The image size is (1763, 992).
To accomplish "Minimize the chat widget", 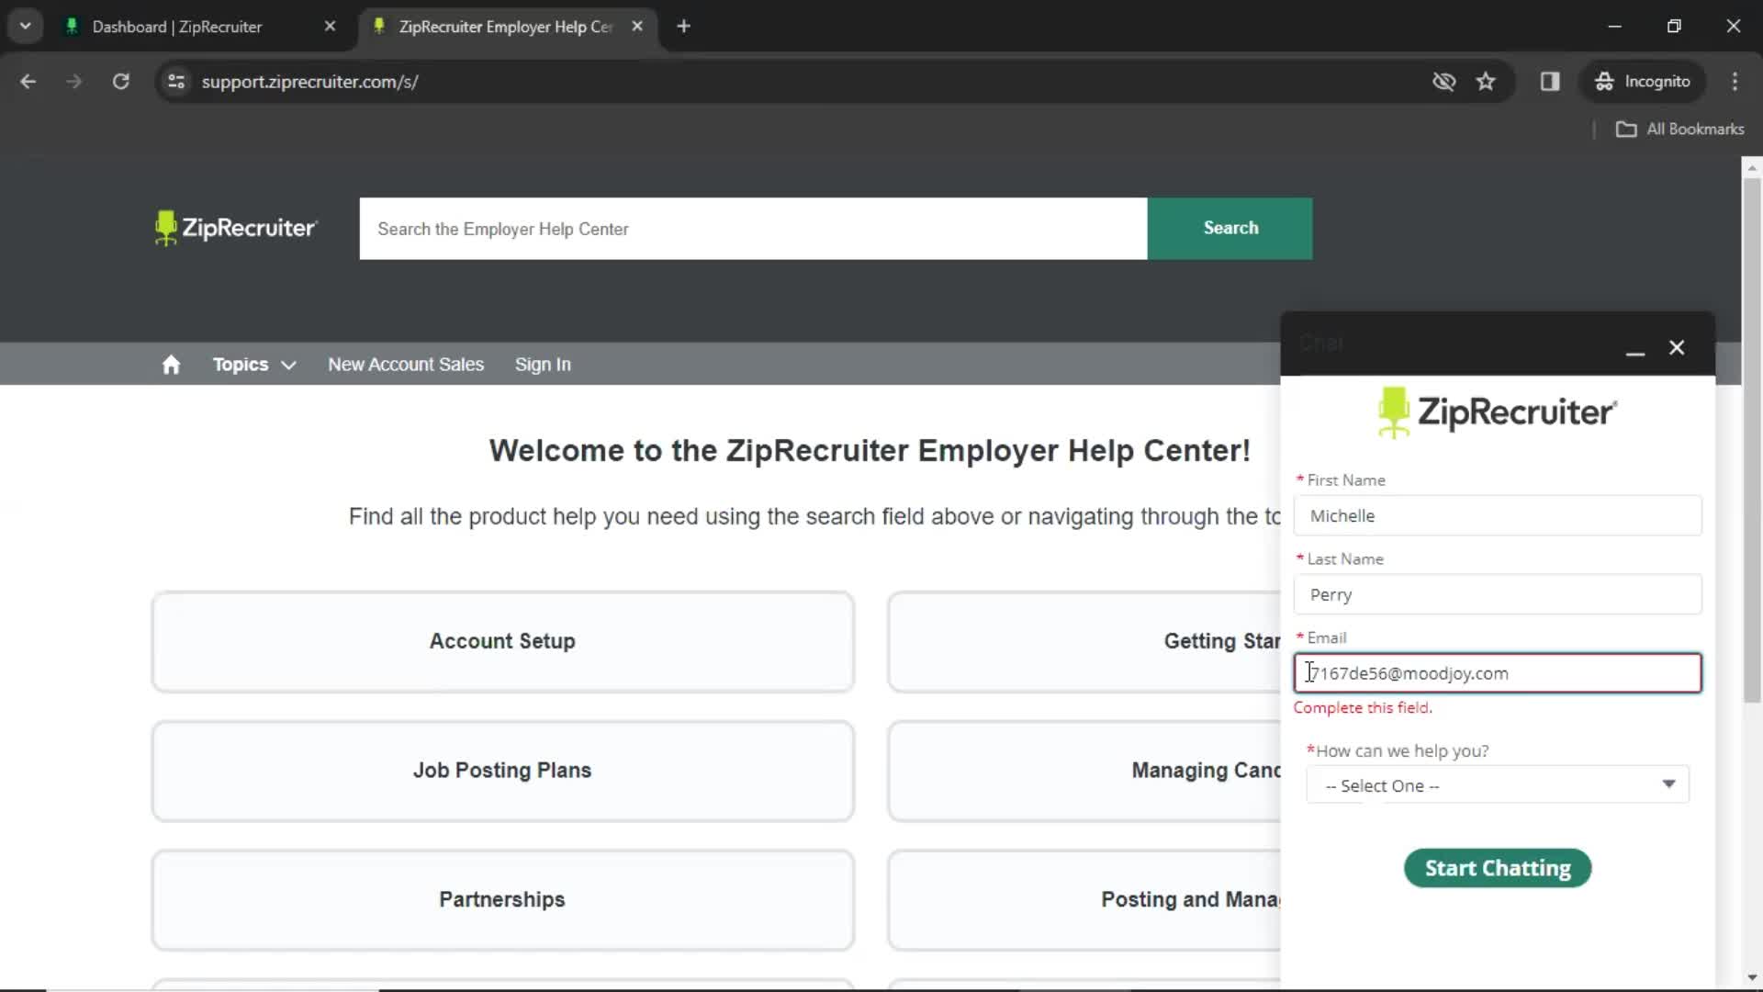I will pyautogui.click(x=1635, y=348).
